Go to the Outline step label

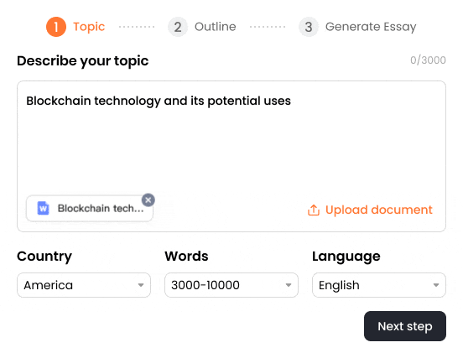point(216,27)
